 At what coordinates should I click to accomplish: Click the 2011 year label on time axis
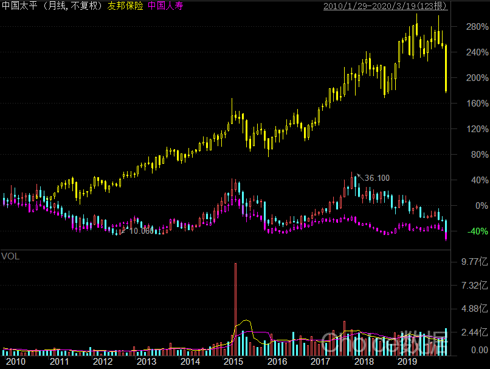pos(60,362)
